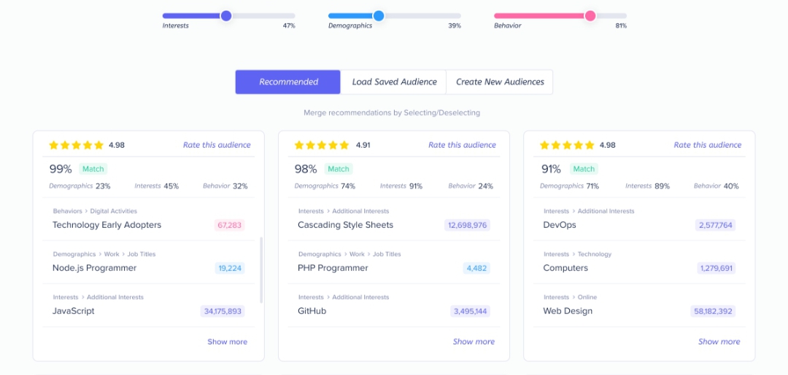Viewport: 788px width, 375px height.
Task: Click the 4,482 badge for PHP Programmer
Action: [476, 268]
